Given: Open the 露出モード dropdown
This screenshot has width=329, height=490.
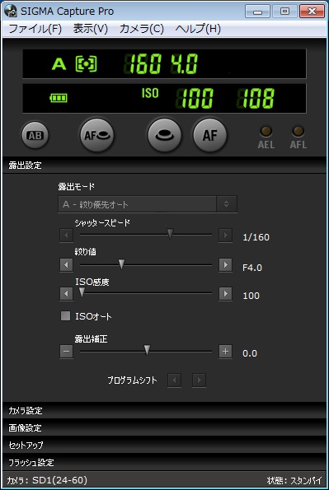Looking at the screenshot, I should [148, 204].
